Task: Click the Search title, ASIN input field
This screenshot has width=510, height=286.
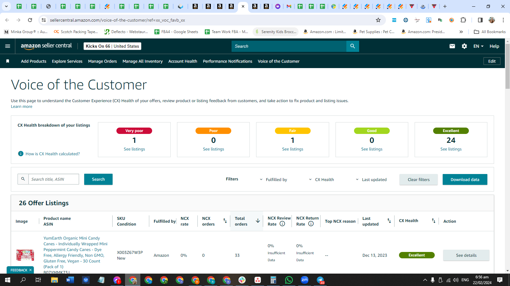Action: tap(54, 179)
